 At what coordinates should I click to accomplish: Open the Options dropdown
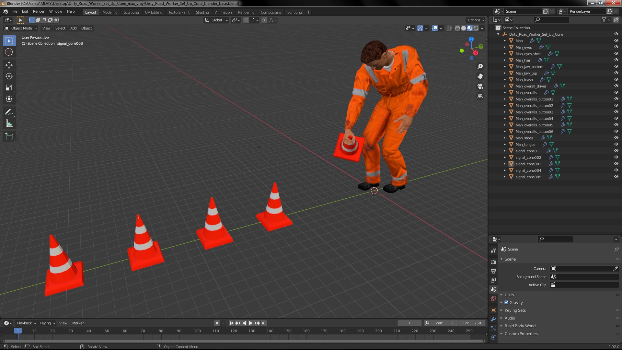[476, 20]
